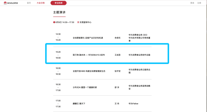Select talk 全场景智慧化 迎接产业历史性机遇
The image size is (207, 112).
click(88, 38)
